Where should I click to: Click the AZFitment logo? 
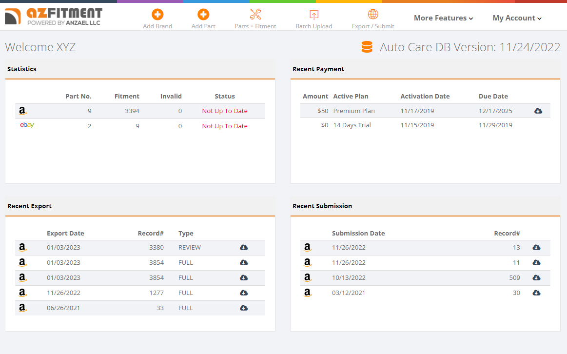tap(54, 17)
